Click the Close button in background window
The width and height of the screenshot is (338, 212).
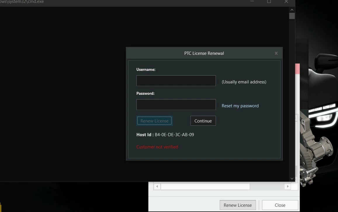pyautogui.click(x=280, y=205)
